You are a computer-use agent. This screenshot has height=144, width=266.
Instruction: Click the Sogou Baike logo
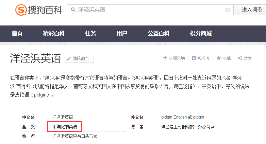pyautogui.click(x=39, y=10)
